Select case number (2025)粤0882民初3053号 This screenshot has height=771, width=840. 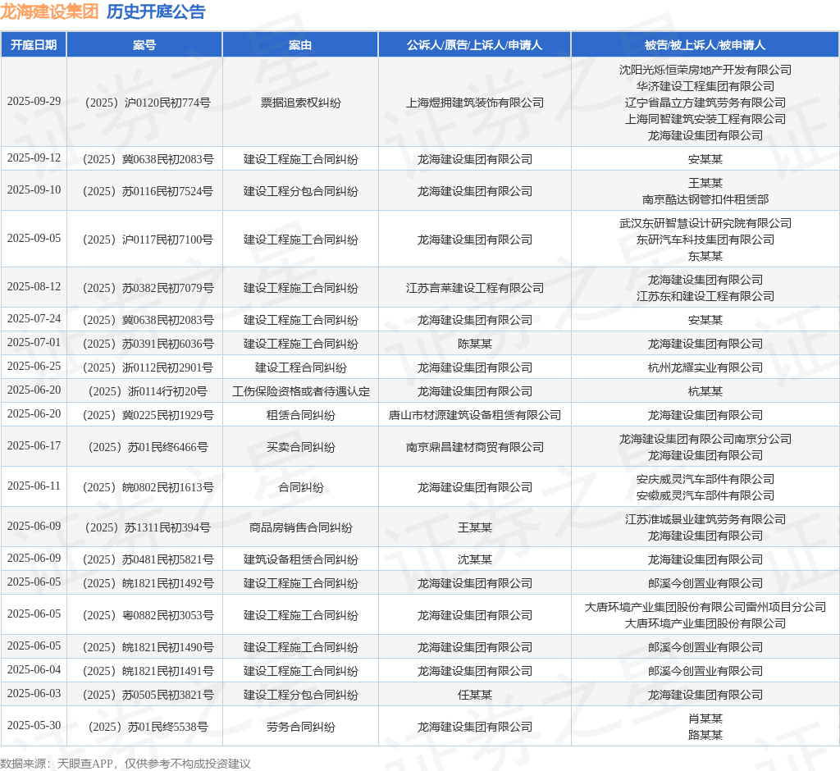click(x=148, y=615)
